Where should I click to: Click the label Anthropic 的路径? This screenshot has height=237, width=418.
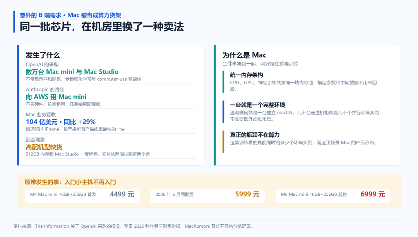click(x=45, y=90)
